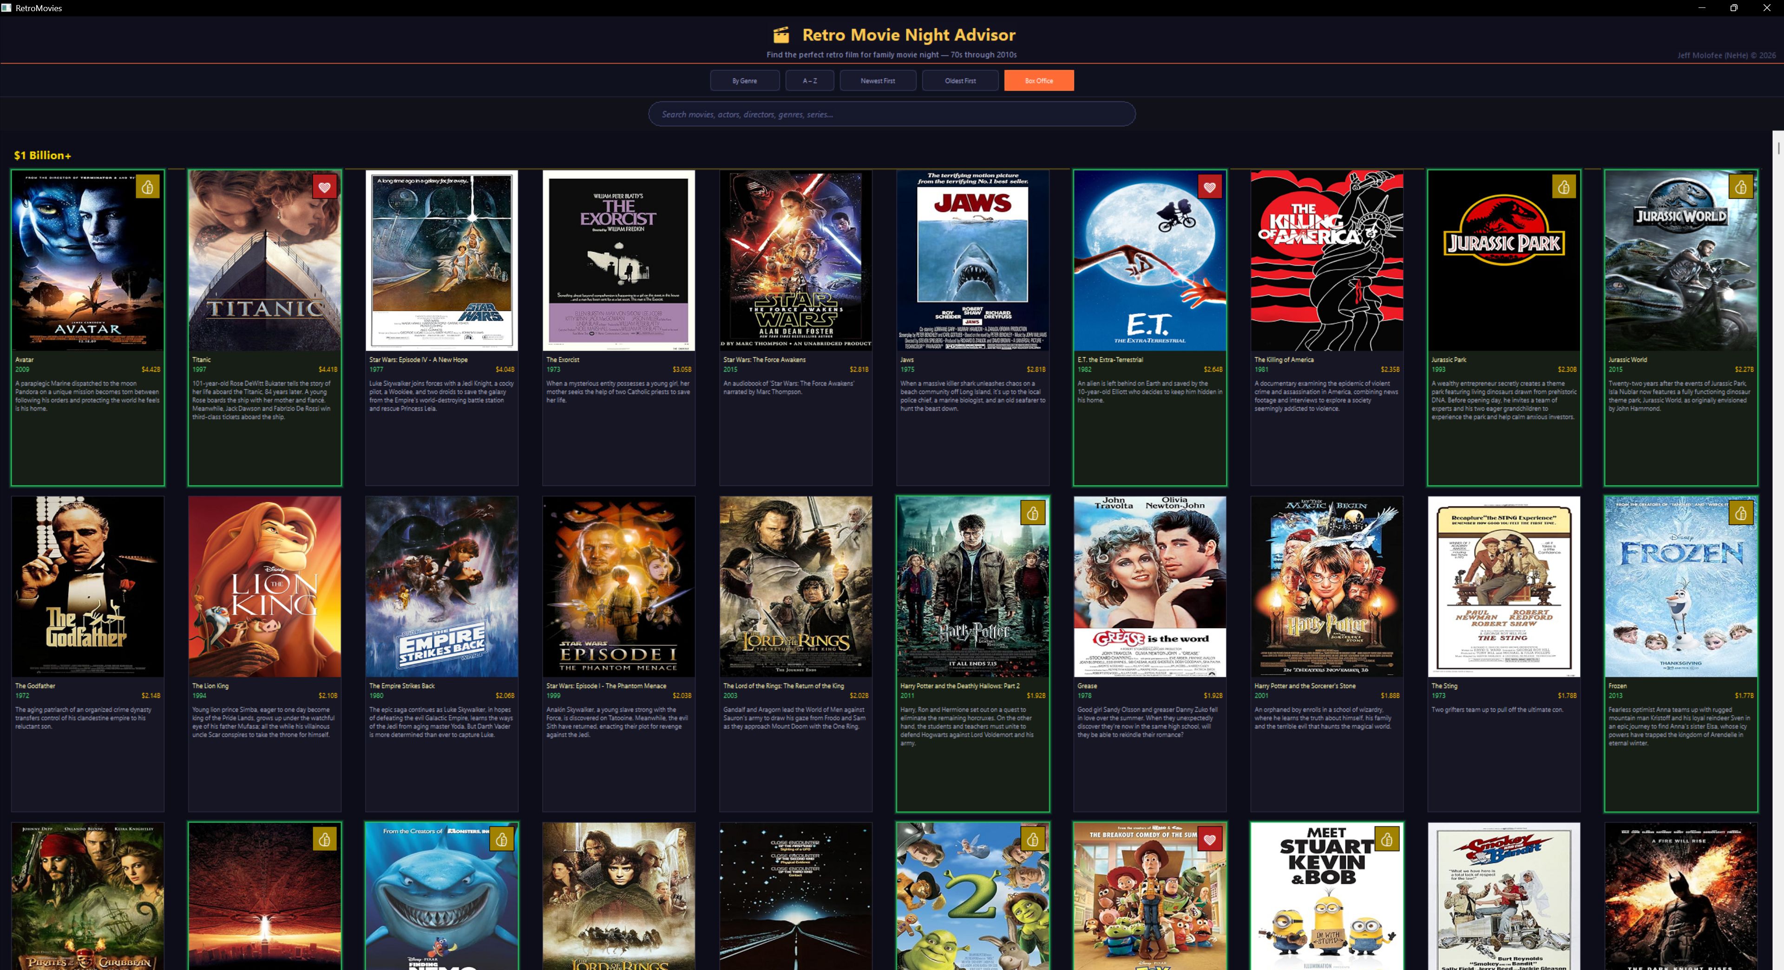1784x970 pixels.
Task: Click the Titanic title text
Action: 202,359
